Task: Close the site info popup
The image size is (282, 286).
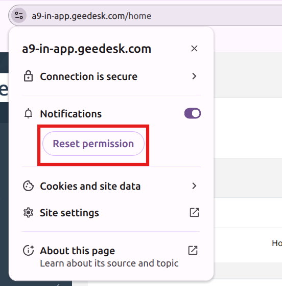Action: (194, 49)
